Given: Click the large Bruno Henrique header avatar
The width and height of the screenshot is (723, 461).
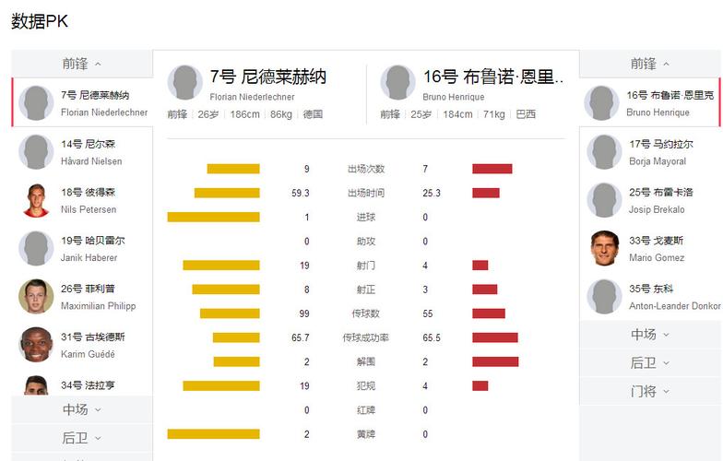Looking at the screenshot, I should click(x=397, y=83).
